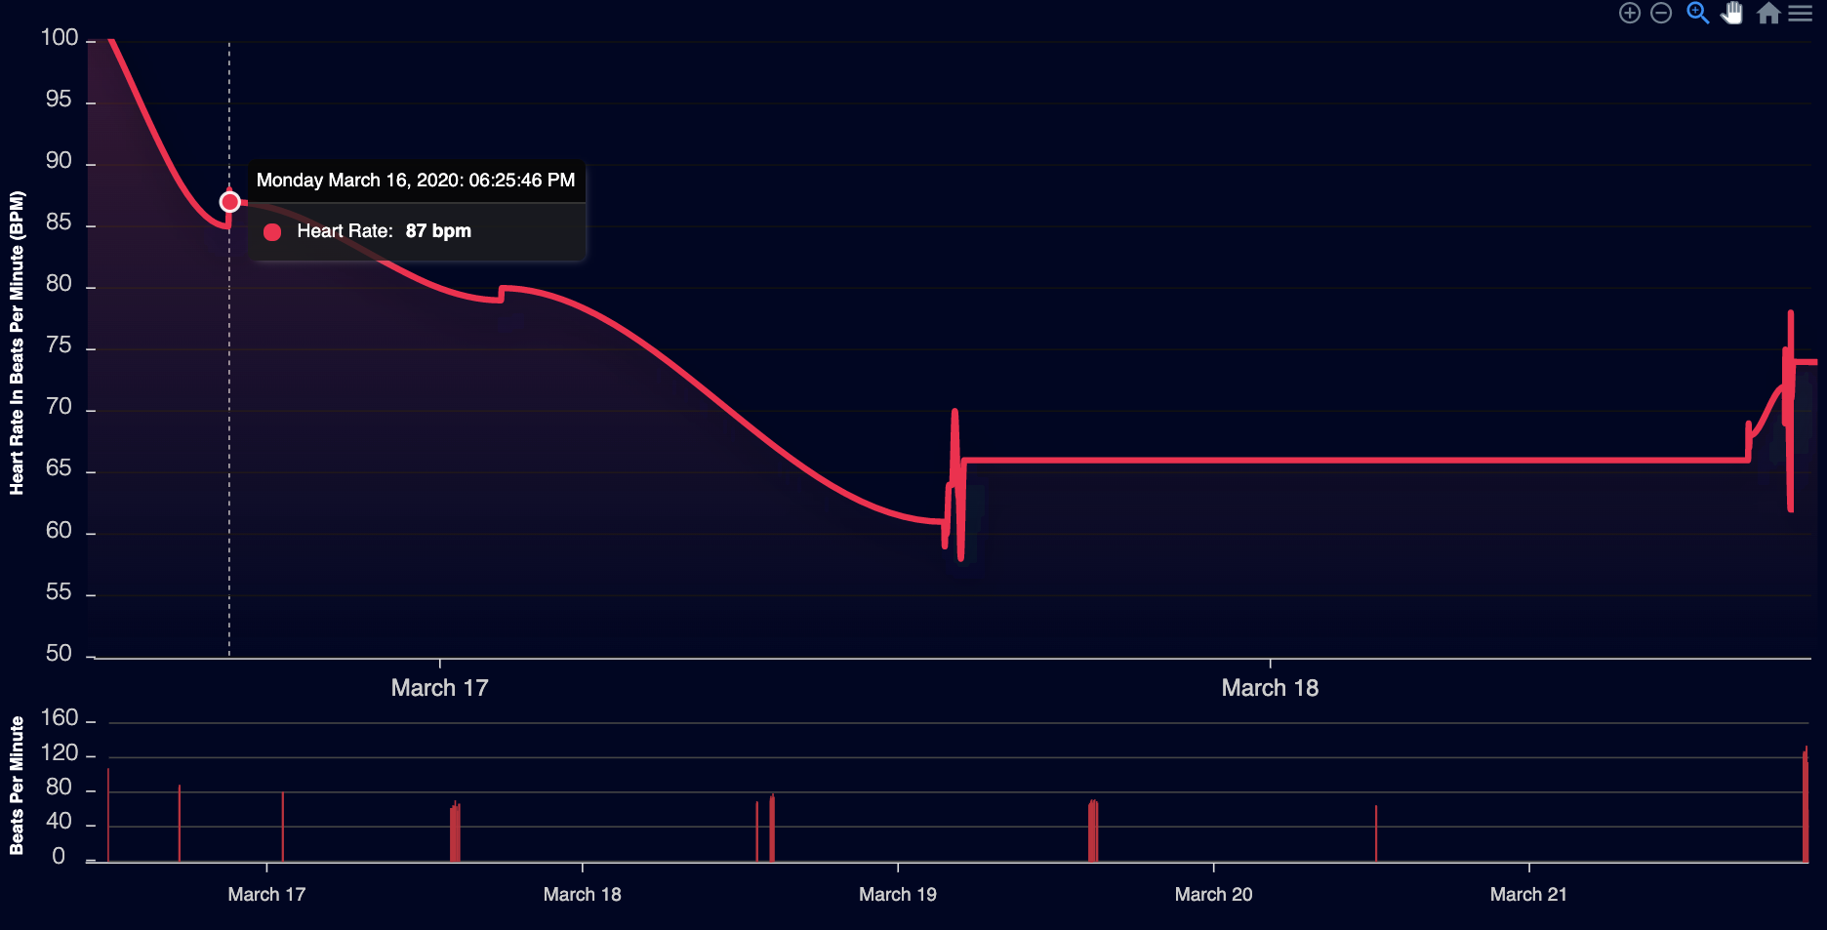Click the bar cluster just before March 20
This screenshot has height=930, width=1827.
pyautogui.click(x=1093, y=829)
